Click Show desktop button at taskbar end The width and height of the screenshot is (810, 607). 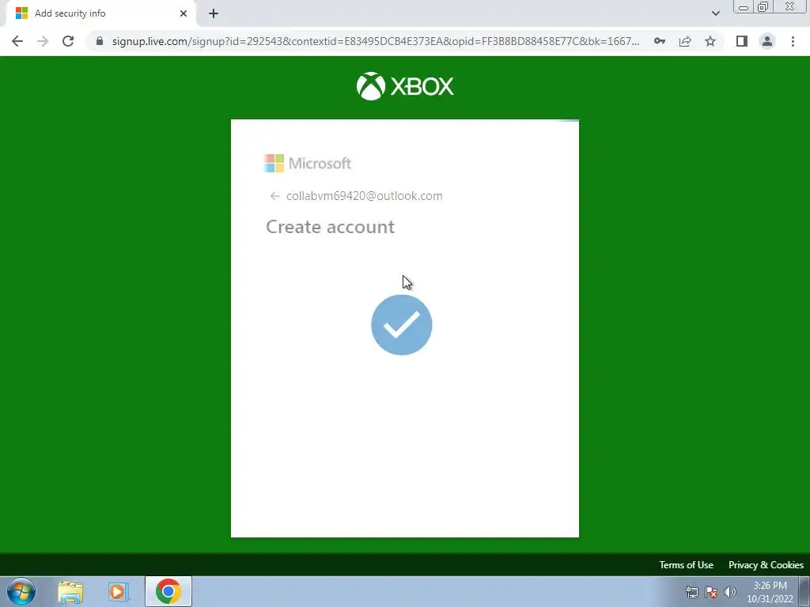coord(804,591)
